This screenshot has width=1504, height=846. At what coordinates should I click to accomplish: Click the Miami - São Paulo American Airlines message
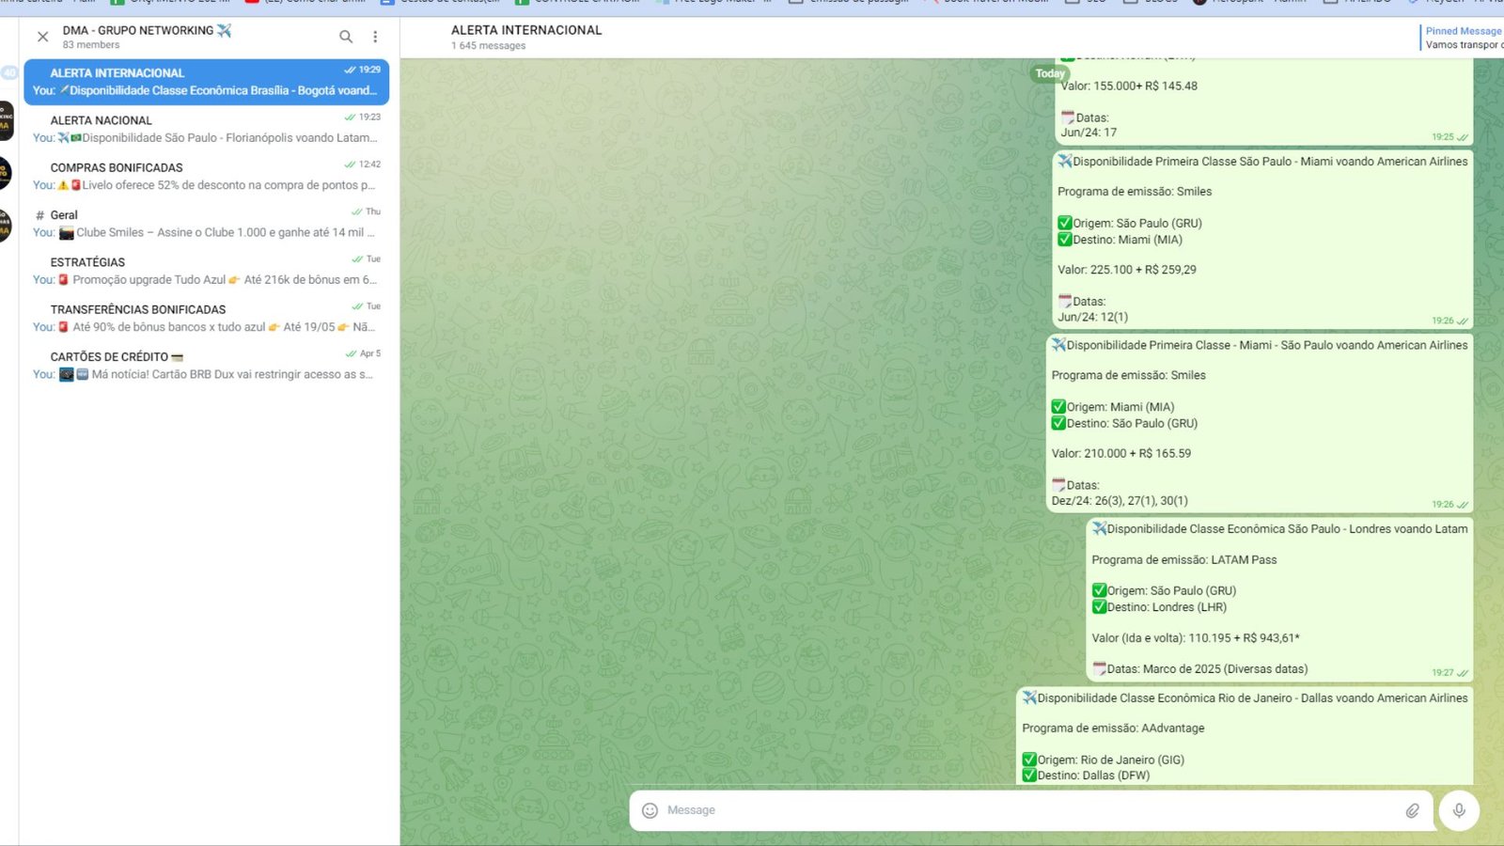coord(1259,423)
